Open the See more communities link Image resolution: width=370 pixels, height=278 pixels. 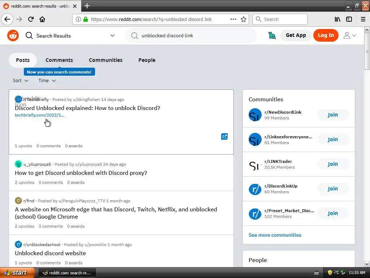[275, 235]
